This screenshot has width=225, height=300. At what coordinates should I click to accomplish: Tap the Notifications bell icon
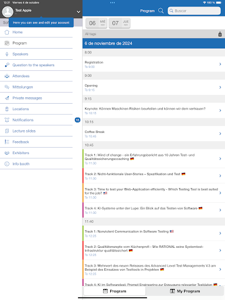coord(7,120)
